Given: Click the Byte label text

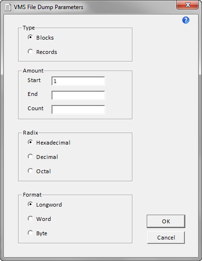Looking at the screenshot, I should click(x=42, y=233).
